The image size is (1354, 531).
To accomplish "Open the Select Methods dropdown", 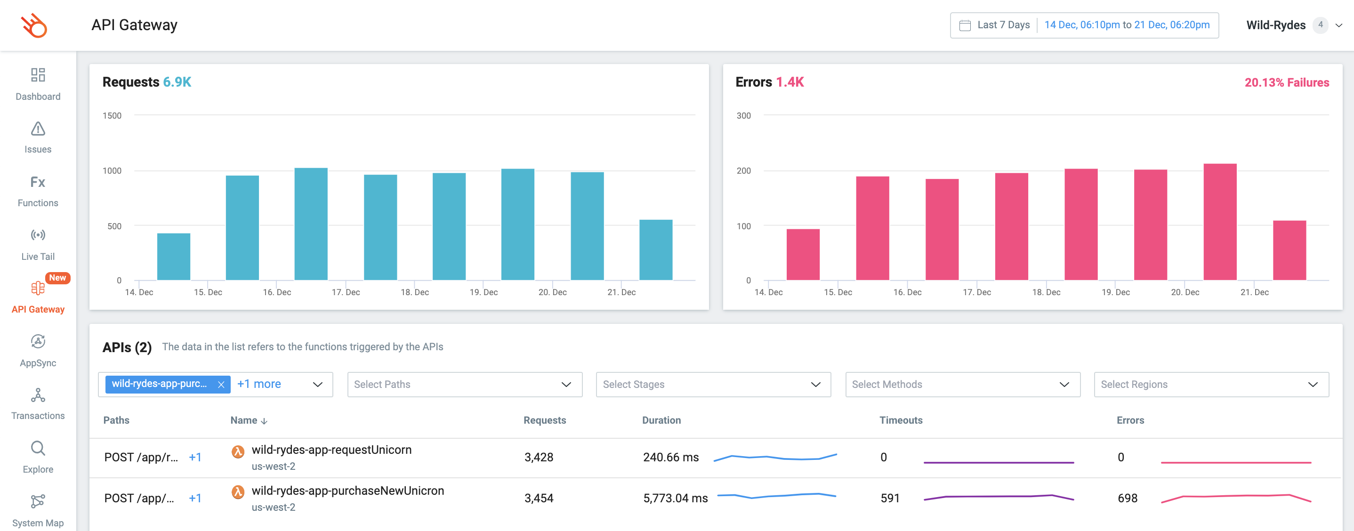I will click(962, 384).
